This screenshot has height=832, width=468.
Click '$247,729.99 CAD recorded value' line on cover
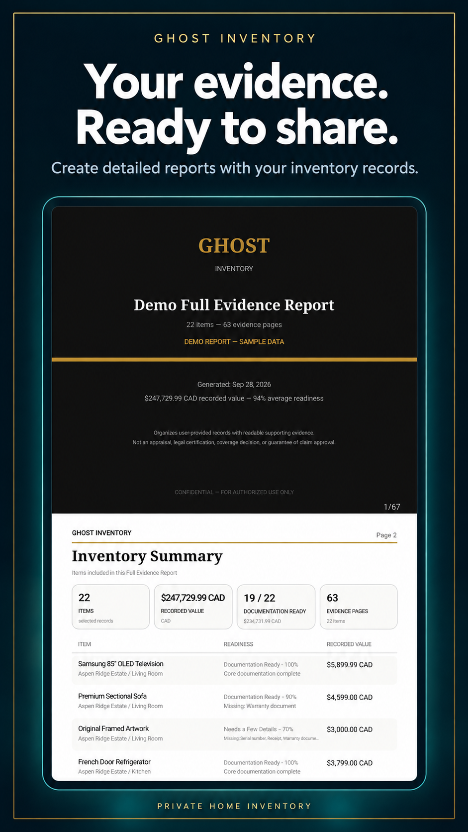[x=234, y=399]
